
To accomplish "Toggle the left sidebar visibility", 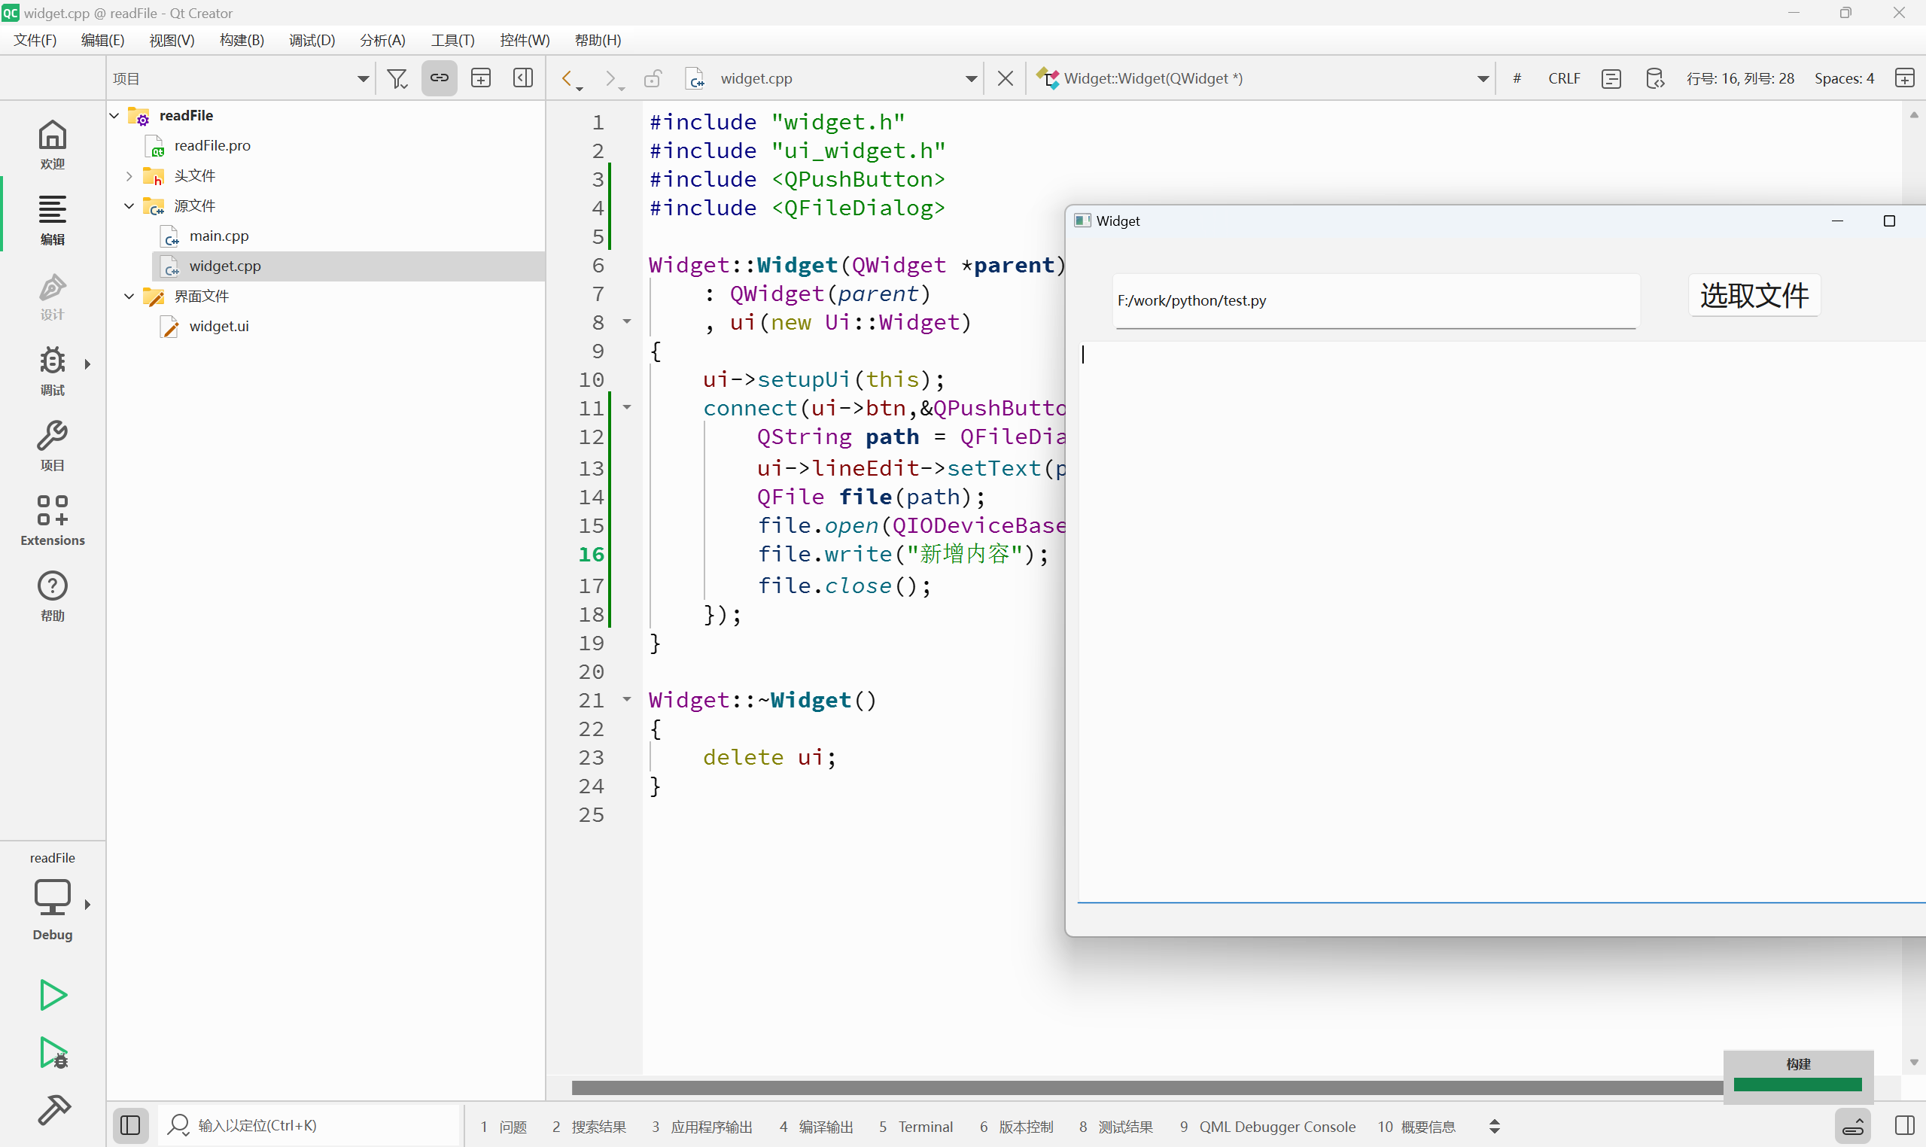I will tap(130, 1125).
